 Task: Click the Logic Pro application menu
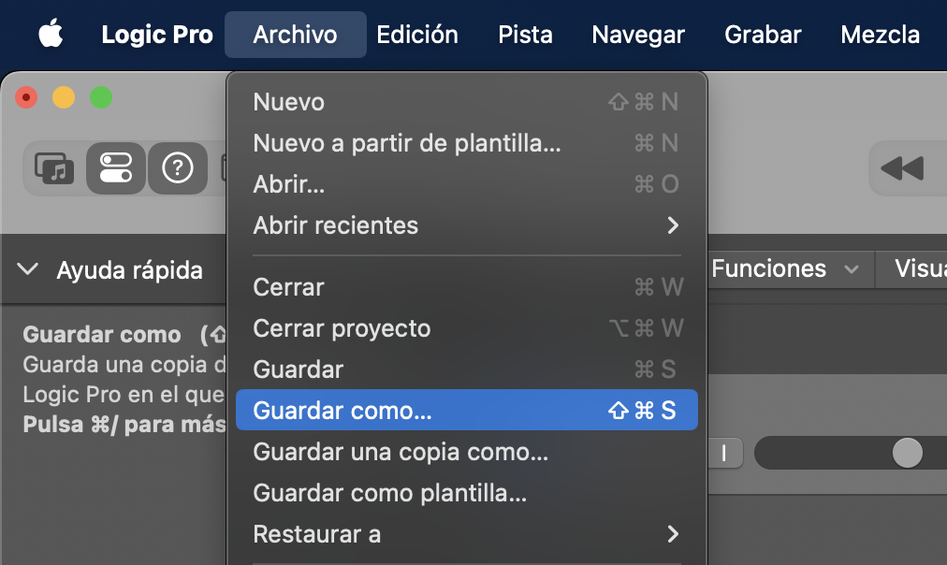[x=157, y=35]
